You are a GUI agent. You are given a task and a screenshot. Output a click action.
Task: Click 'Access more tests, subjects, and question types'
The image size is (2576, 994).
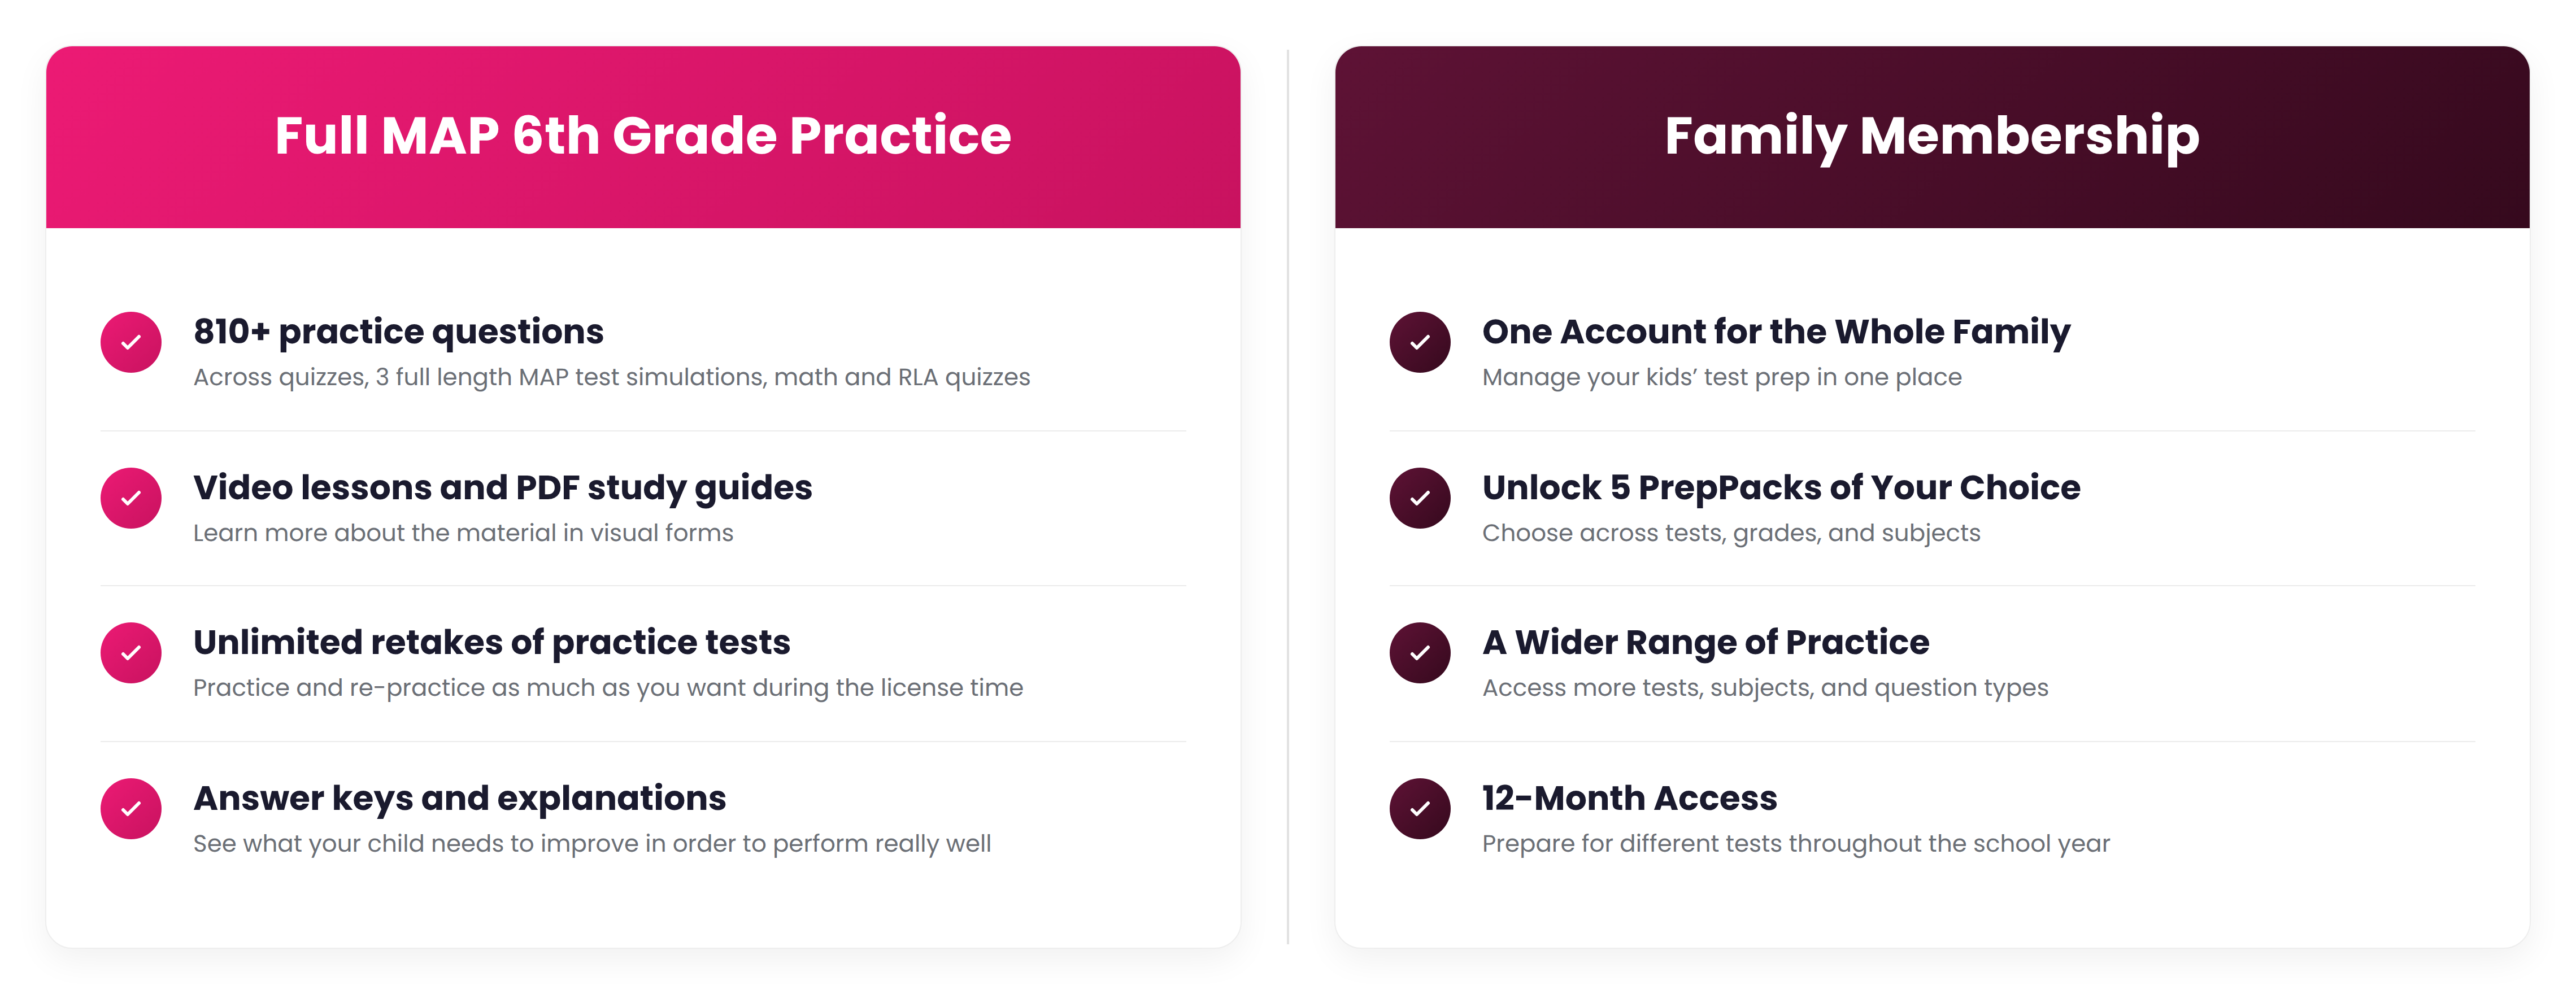coord(1765,688)
